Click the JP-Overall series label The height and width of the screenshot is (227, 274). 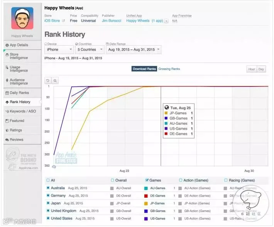click(123, 203)
